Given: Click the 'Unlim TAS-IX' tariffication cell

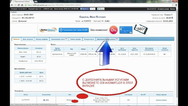Looking at the screenshot, I should tap(38, 61).
